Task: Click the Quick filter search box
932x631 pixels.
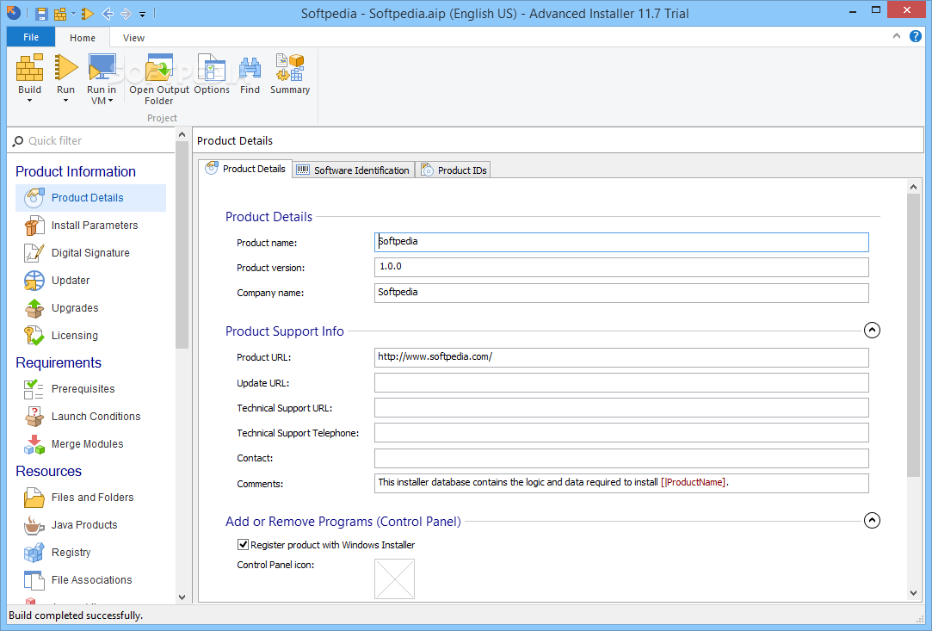Action: tap(92, 141)
